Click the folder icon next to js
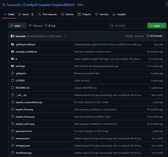The height and width of the screenshot is (157, 168). (x=13, y=59)
